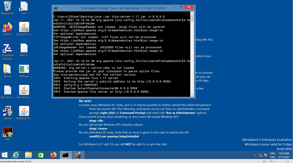
Task: Click Command Prompt scrollbar down arrow
Action: (192, 95)
